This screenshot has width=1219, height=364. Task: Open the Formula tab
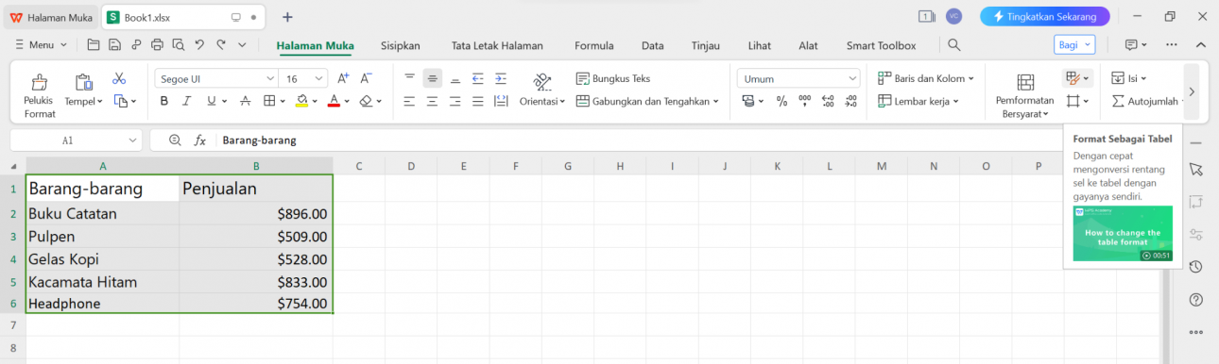pyautogui.click(x=593, y=45)
